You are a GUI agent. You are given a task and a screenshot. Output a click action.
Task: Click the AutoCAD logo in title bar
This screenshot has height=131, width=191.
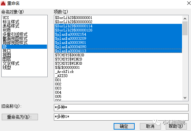pos(3,3)
